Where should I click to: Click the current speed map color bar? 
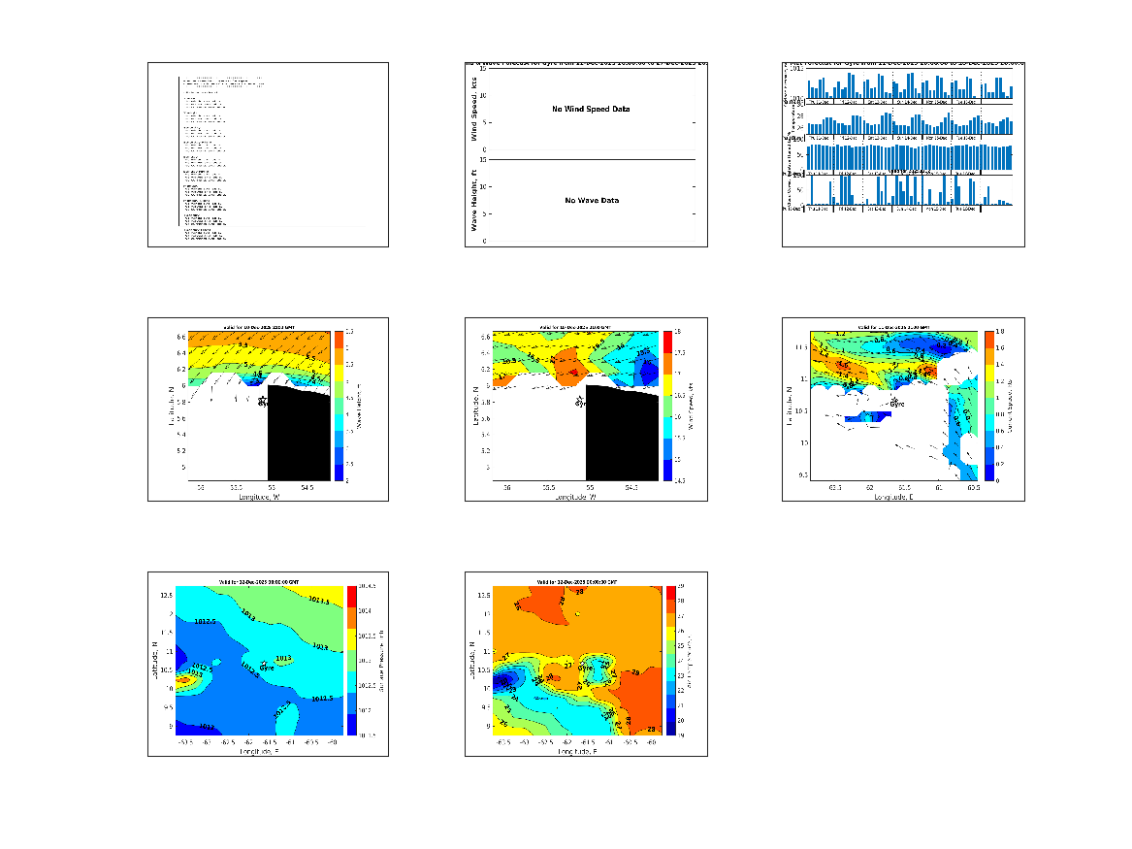[x=989, y=406]
